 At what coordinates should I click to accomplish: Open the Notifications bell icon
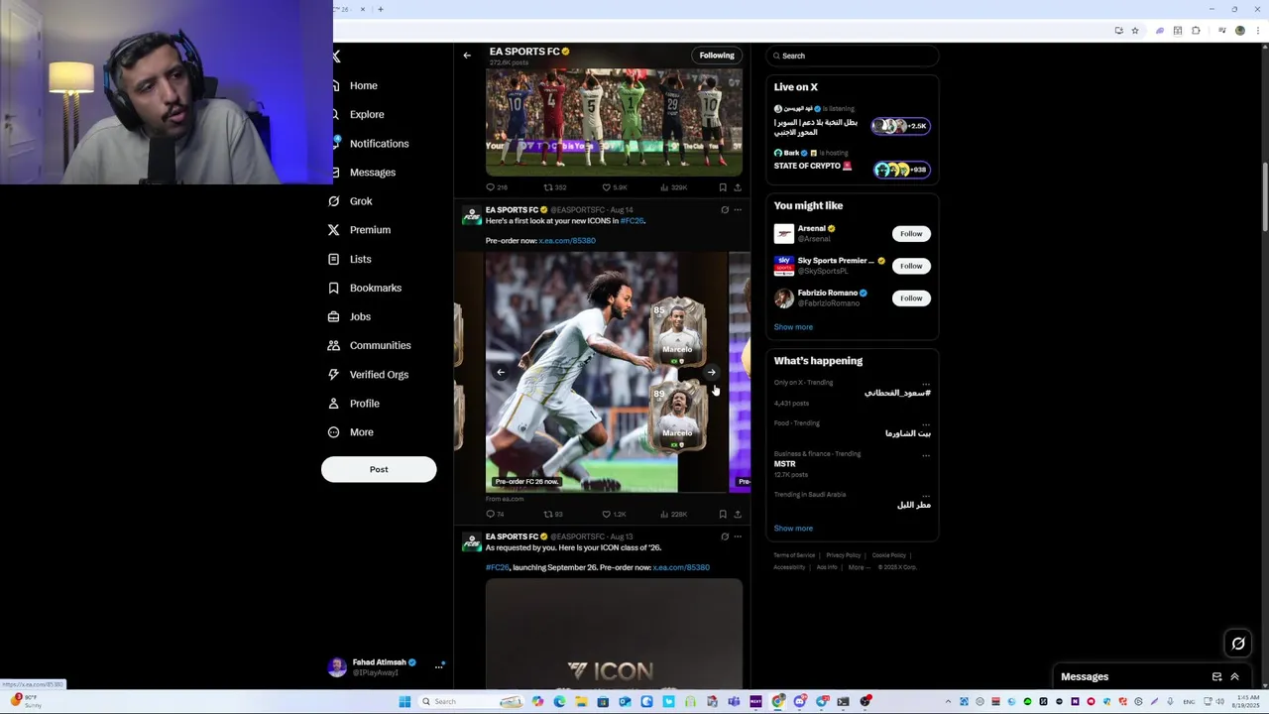coord(337,143)
